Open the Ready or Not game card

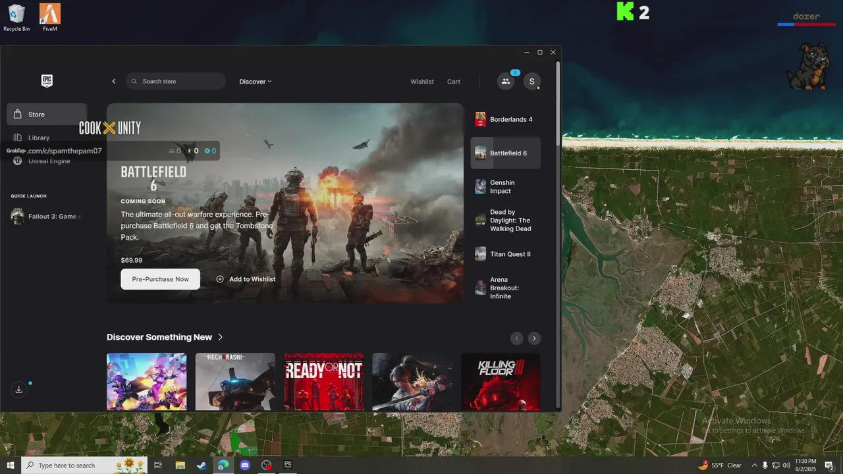(x=323, y=382)
